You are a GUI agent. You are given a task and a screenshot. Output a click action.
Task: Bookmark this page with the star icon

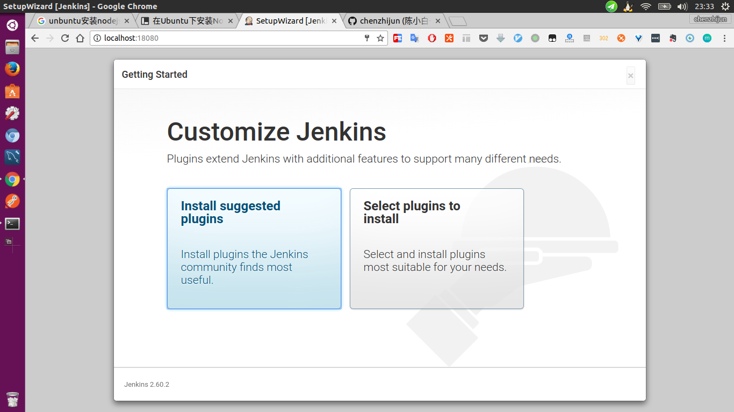pyautogui.click(x=380, y=38)
